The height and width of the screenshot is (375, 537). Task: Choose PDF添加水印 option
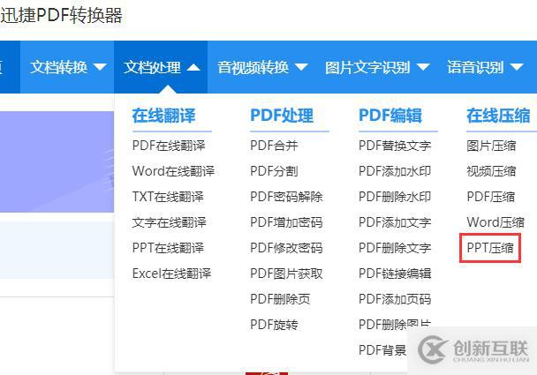pos(395,170)
